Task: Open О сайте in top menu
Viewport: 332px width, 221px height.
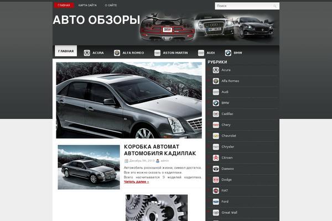Action: click(111, 6)
